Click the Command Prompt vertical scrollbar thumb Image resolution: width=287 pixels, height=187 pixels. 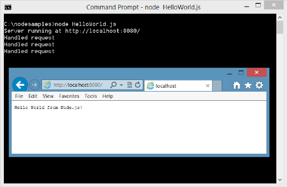pos(280,27)
